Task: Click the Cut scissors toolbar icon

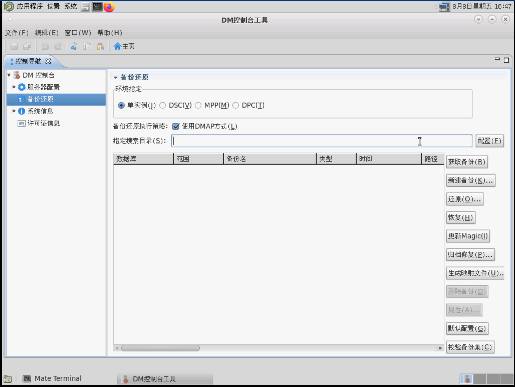Action: pos(74,46)
